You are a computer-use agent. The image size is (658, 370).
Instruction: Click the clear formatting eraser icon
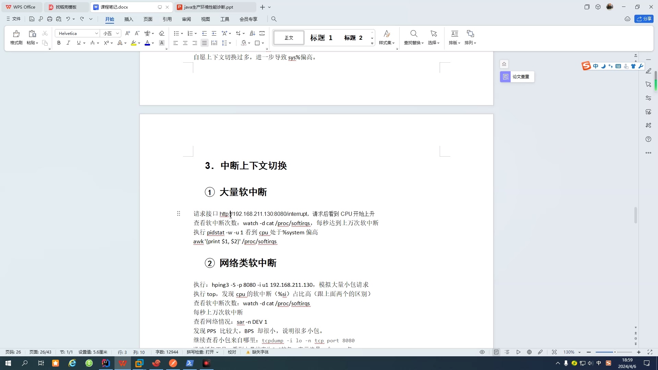[x=162, y=33]
